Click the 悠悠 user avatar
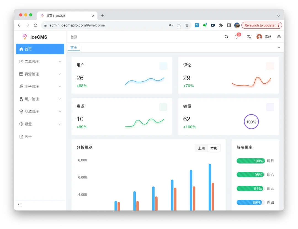This screenshot has height=229, width=298. [x=259, y=36]
